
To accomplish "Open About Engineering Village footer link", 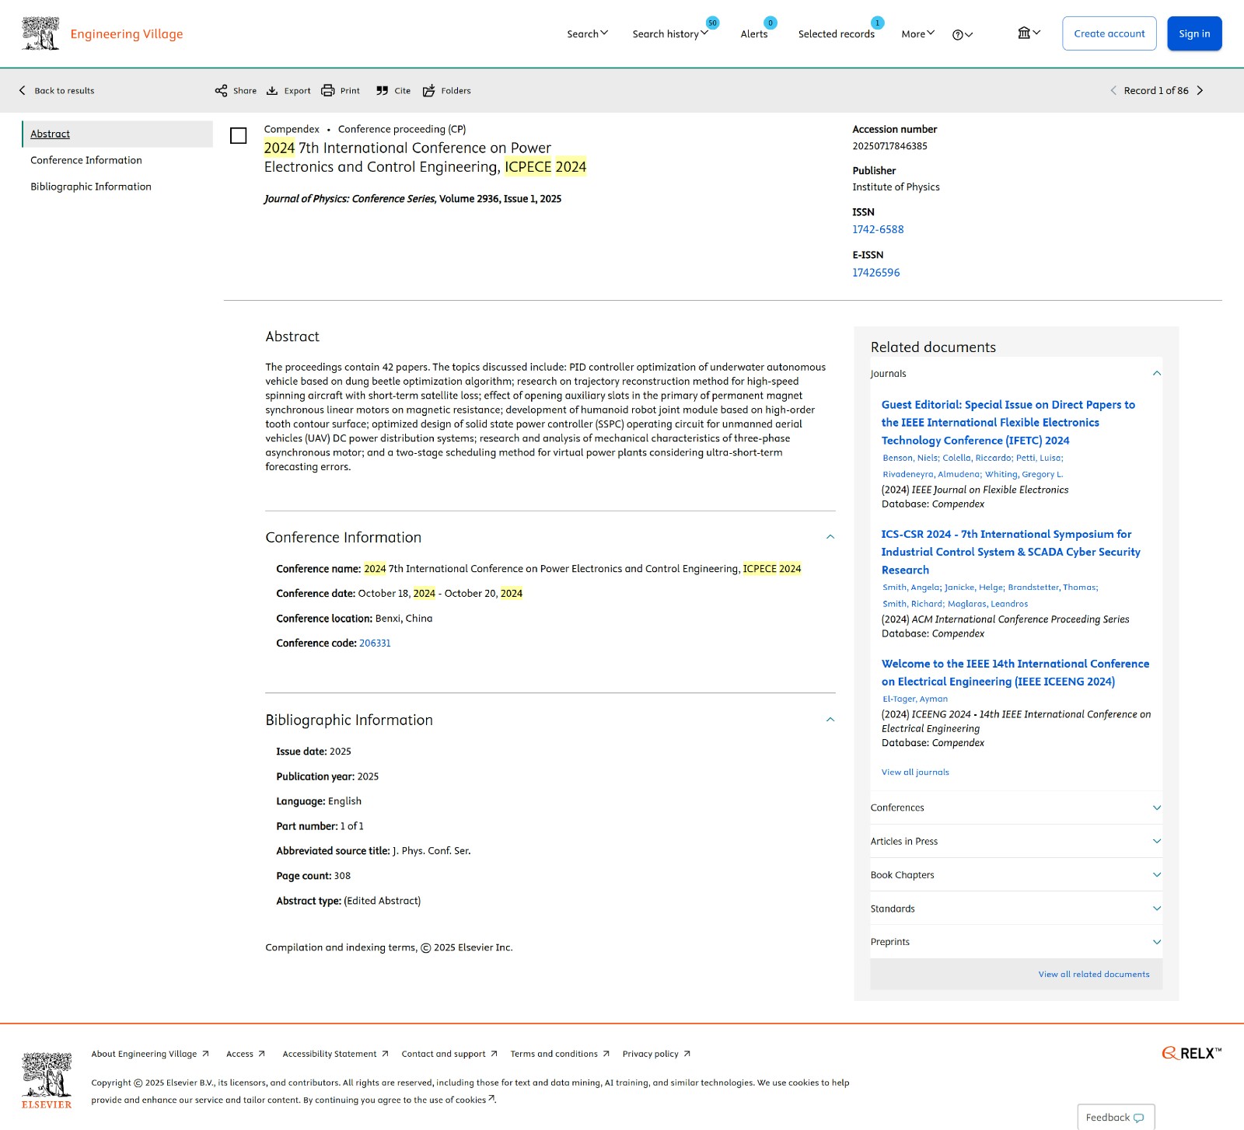I will tap(150, 1054).
